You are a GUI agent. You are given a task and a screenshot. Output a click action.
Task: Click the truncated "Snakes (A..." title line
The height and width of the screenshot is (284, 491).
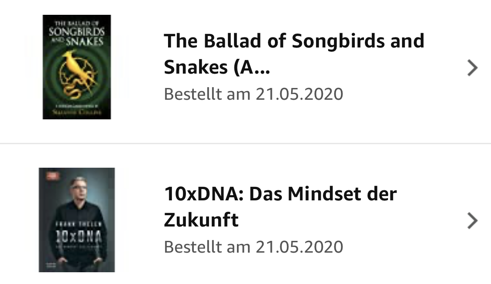217,68
